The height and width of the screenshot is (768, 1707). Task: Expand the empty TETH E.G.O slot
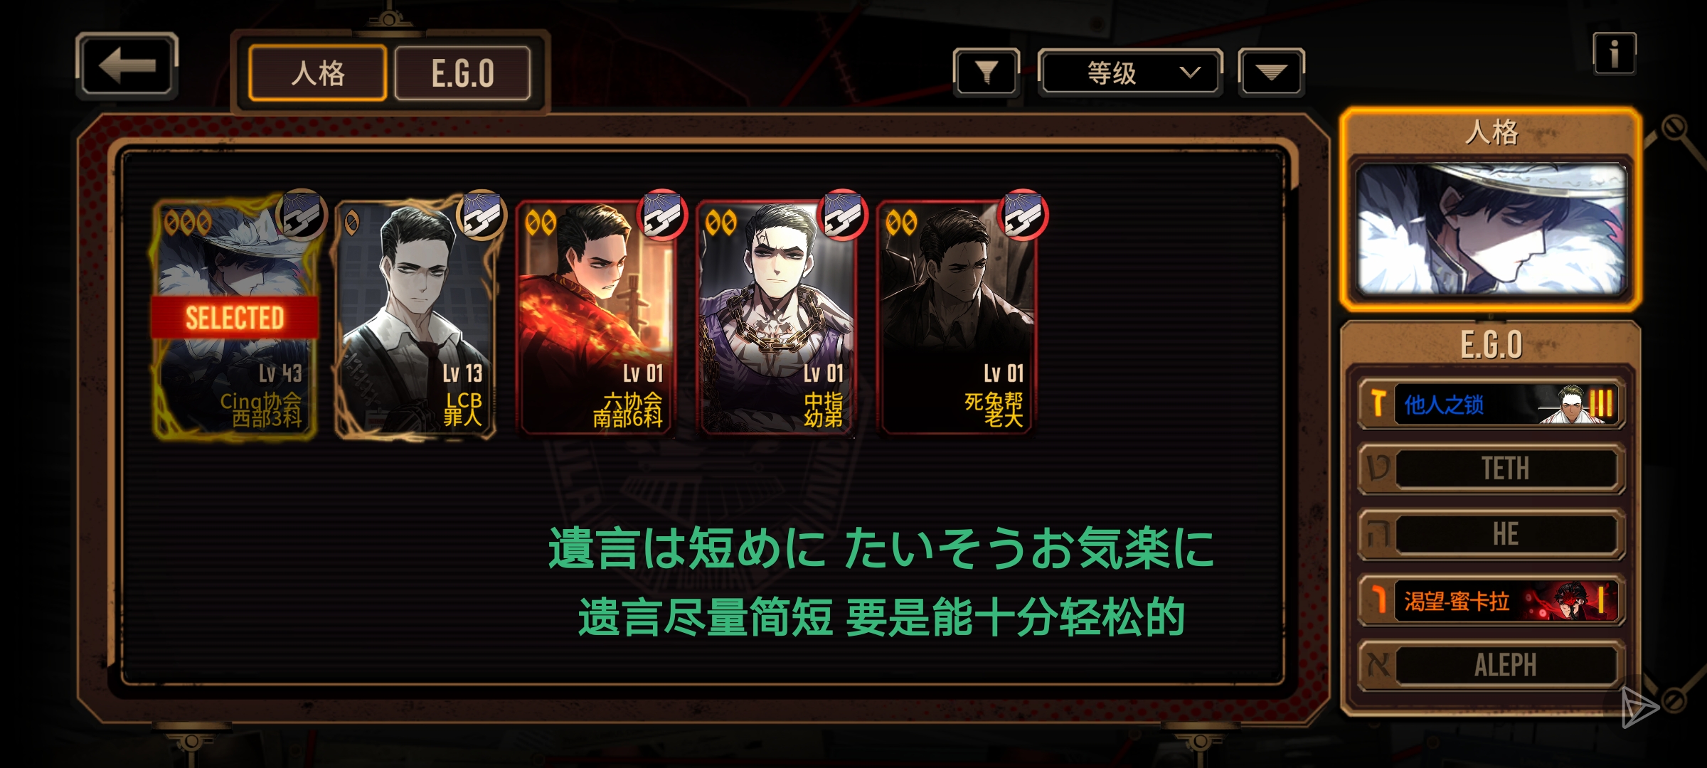click(1491, 469)
